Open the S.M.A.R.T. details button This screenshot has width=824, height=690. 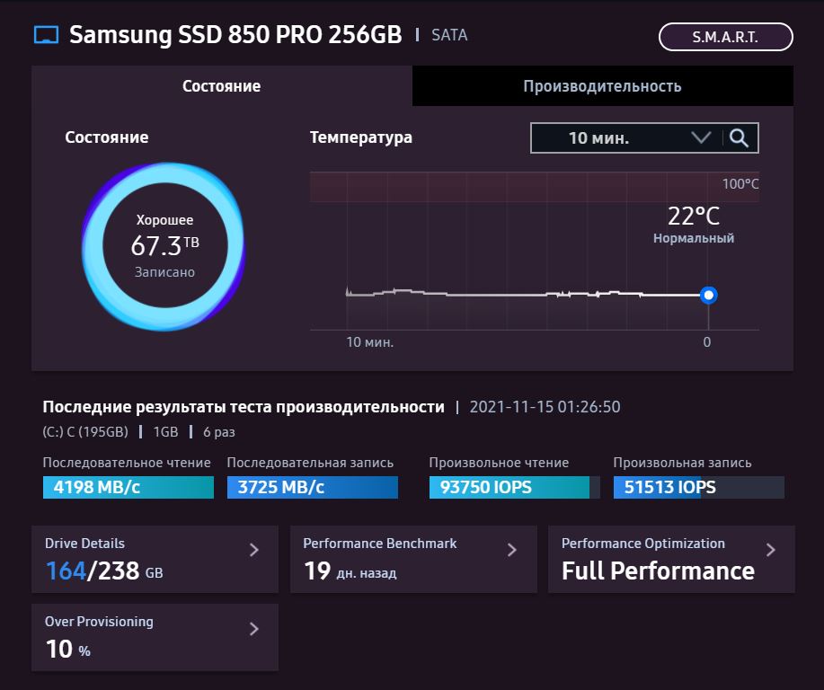click(x=725, y=37)
